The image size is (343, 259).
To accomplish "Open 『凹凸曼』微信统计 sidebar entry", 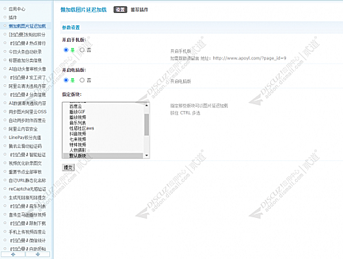I will tap(27, 241).
